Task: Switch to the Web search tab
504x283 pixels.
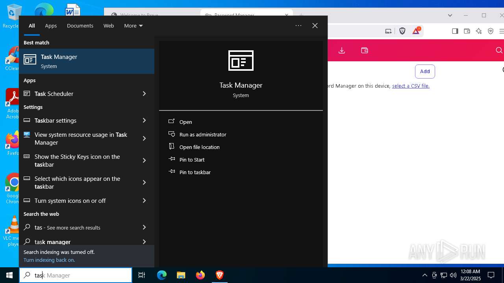Action: [109, 26]
